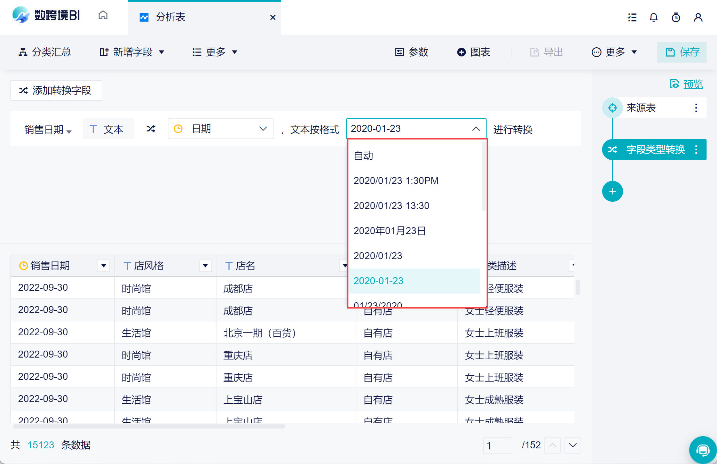Click the plus add-step node button
The width and height of the screenshot is (717, 464).
[612, 191]
